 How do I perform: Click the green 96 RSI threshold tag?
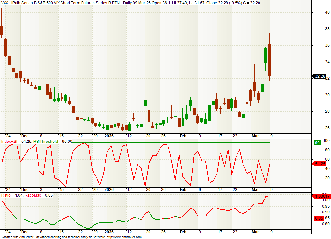[x=317, y=142]
